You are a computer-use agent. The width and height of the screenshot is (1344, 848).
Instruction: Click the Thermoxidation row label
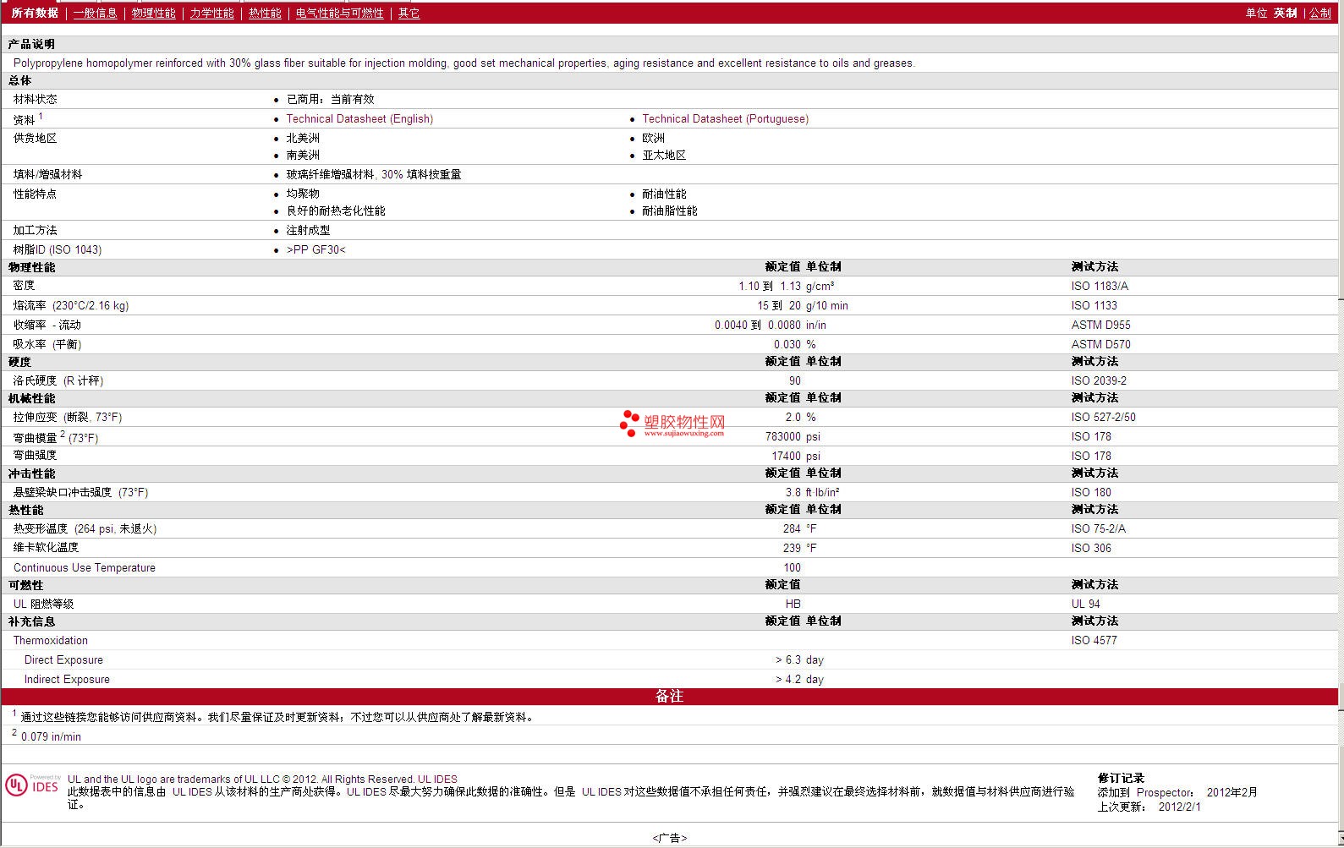[x=51, y=641]
